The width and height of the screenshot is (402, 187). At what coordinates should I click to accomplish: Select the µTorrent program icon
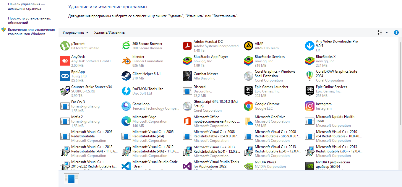click(x=65, y=46)
